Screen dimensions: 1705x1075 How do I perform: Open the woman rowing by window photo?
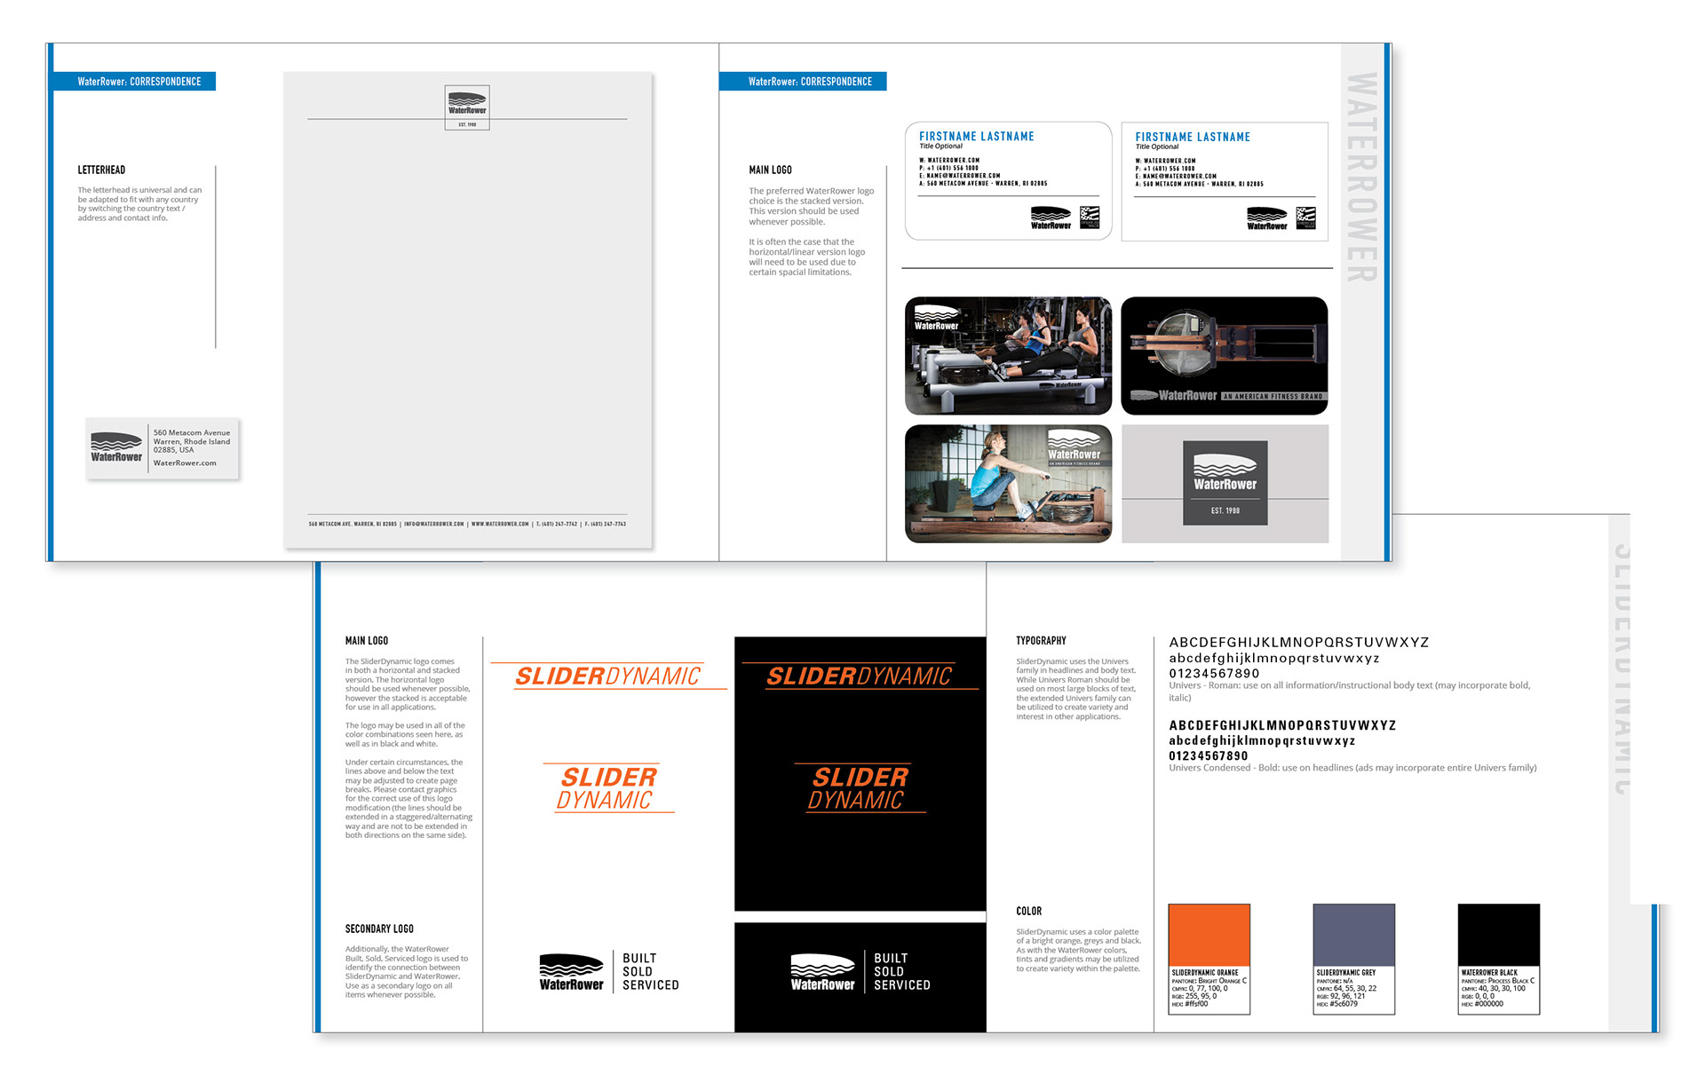1008,484
